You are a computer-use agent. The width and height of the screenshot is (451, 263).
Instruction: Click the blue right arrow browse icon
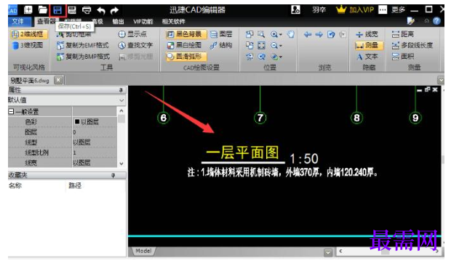pos(319,34)
